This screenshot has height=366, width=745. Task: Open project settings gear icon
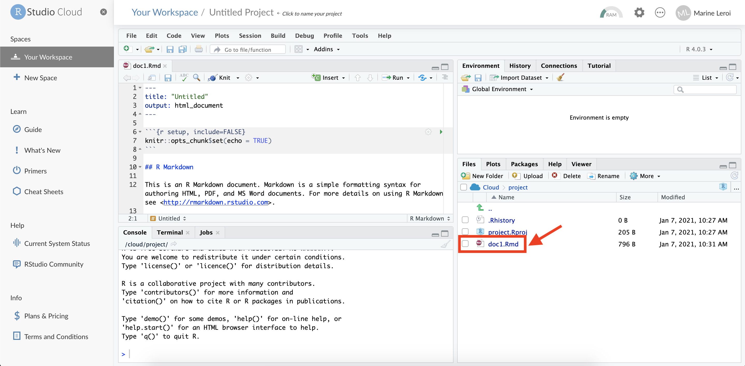tap(639, 13)
